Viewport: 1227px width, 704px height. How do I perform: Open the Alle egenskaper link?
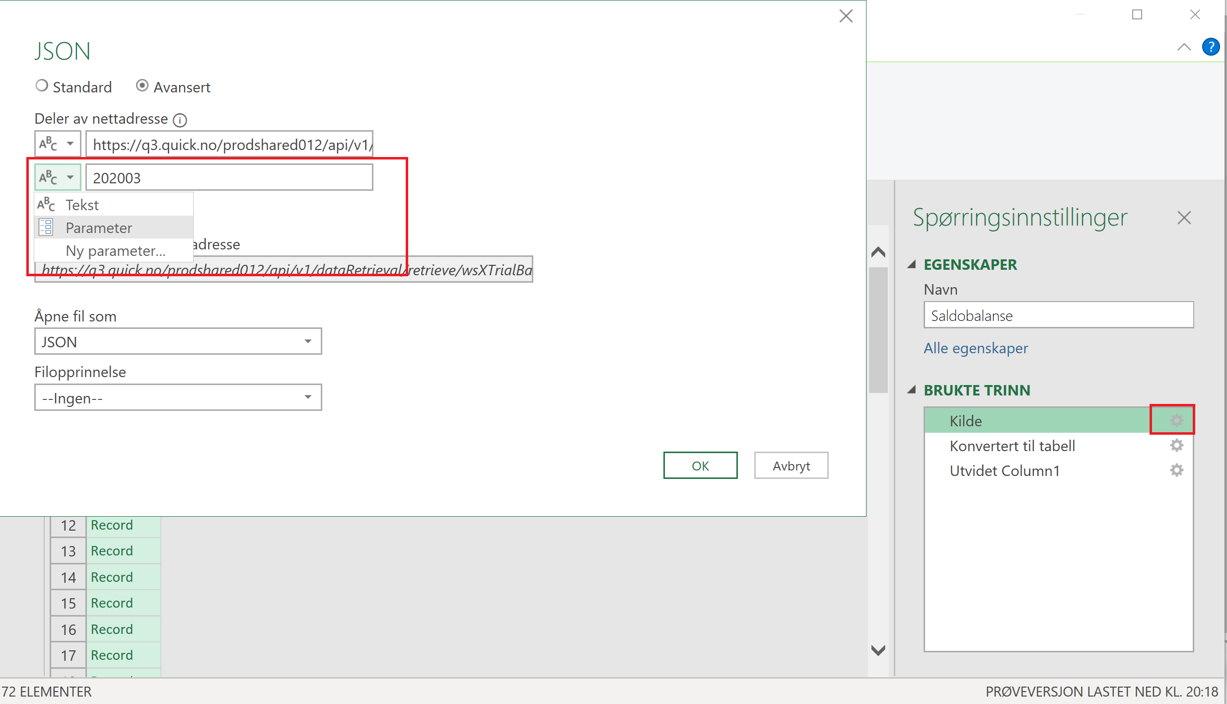pyautogui.click(x=975, y=348)
